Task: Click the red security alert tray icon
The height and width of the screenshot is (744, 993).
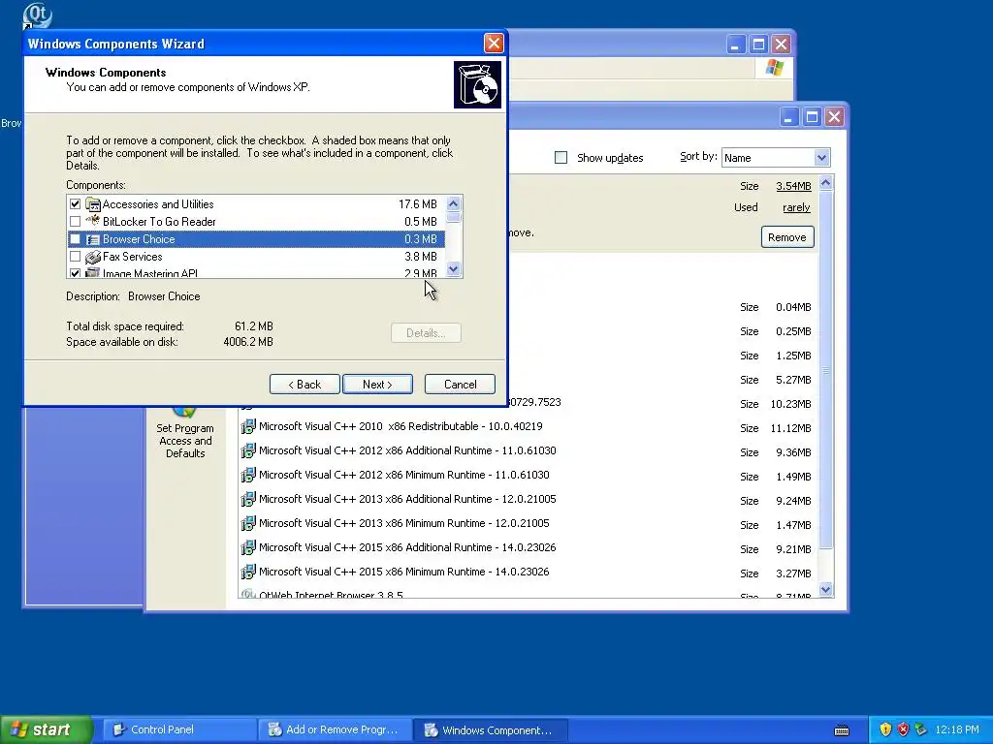Action: click(903, 729)
